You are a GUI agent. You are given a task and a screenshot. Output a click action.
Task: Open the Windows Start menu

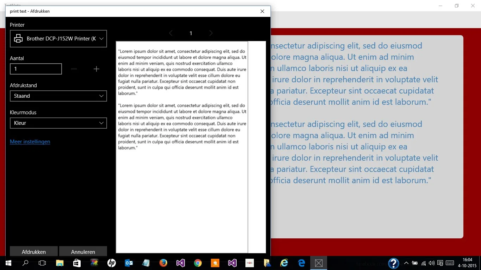pos(8,263)
